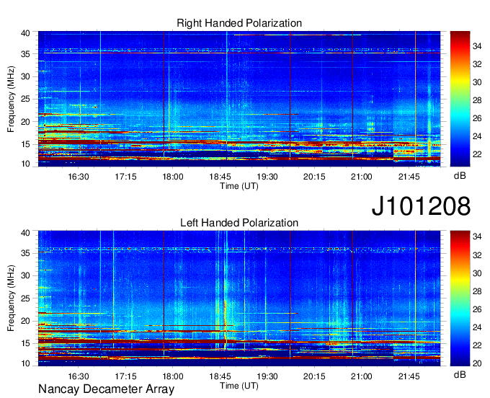Click the 35 MHz tick of Right Handed plot

coord(26,54)
